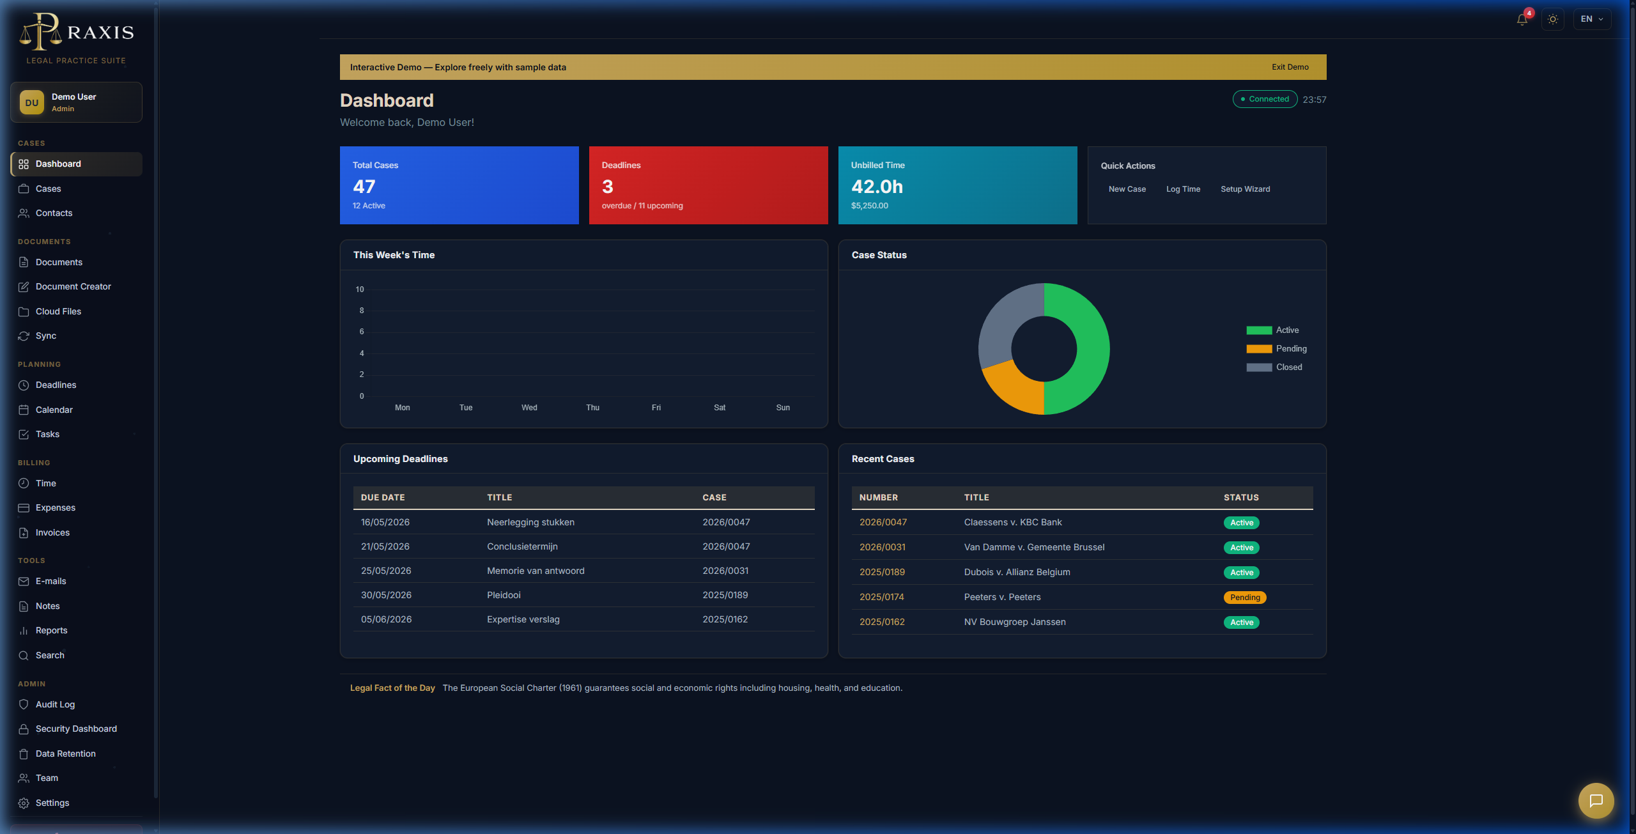Click the Closed gray legend swatch
This screenshot has width=1636, height=834.
(1259, 367)
